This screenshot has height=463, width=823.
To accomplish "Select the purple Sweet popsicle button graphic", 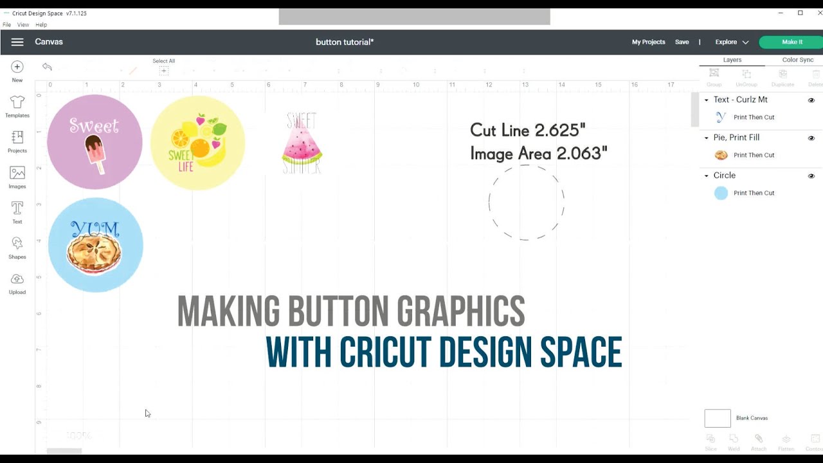I will [95, 142].
